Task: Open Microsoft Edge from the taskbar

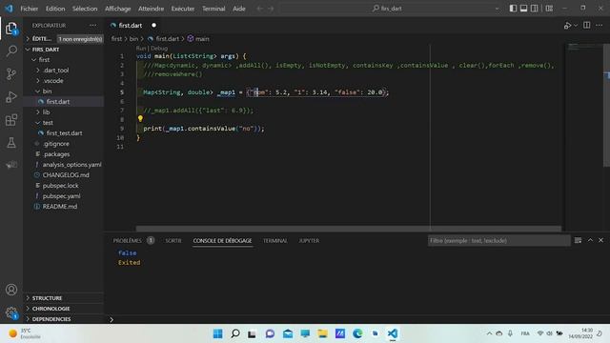Action: tap(357, 333)
